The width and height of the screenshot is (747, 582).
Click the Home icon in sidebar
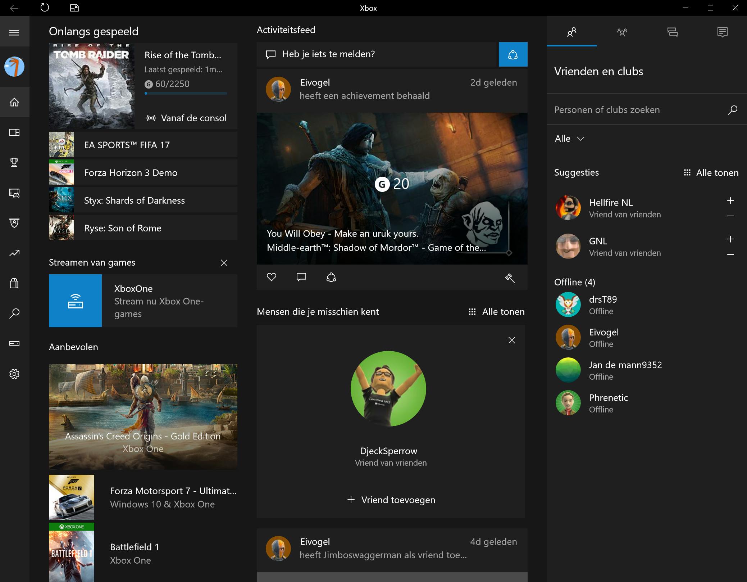tap(14, 102)
